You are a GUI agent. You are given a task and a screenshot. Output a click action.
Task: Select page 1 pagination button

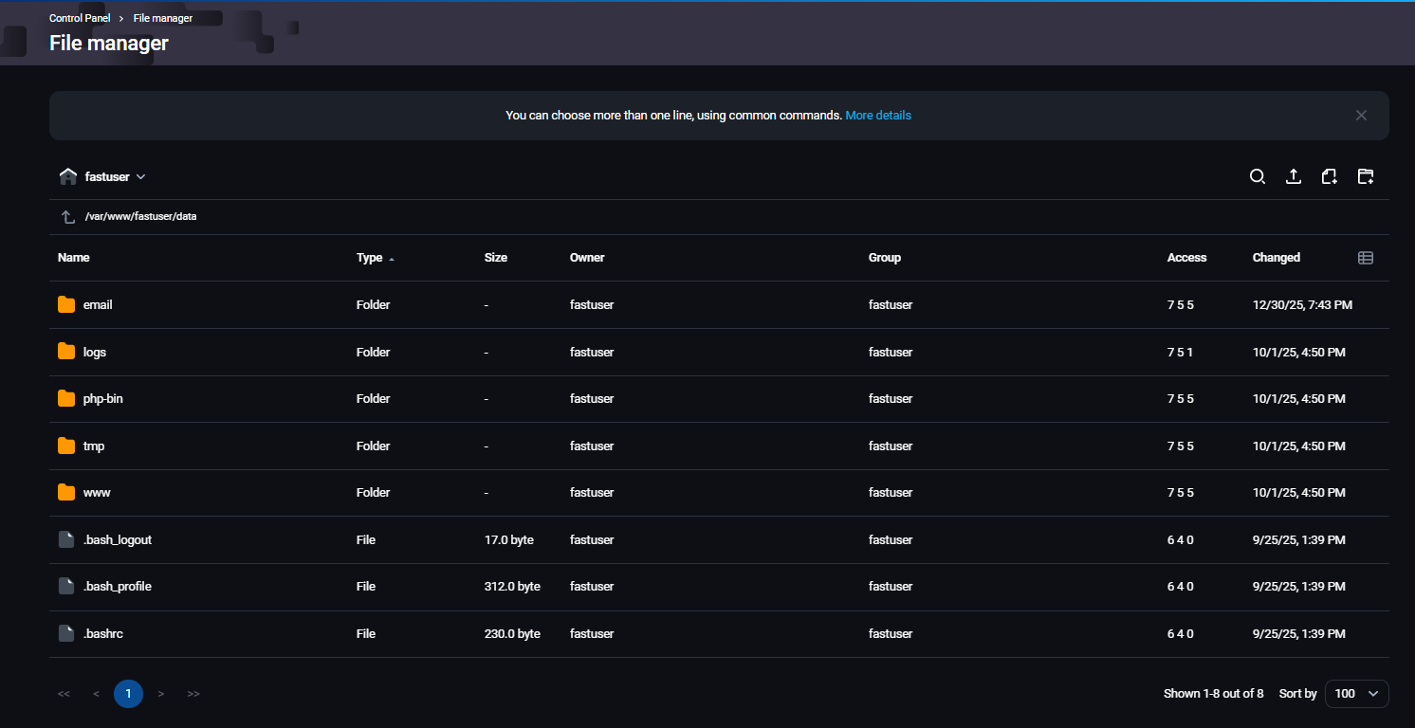[x=128, y=694]
